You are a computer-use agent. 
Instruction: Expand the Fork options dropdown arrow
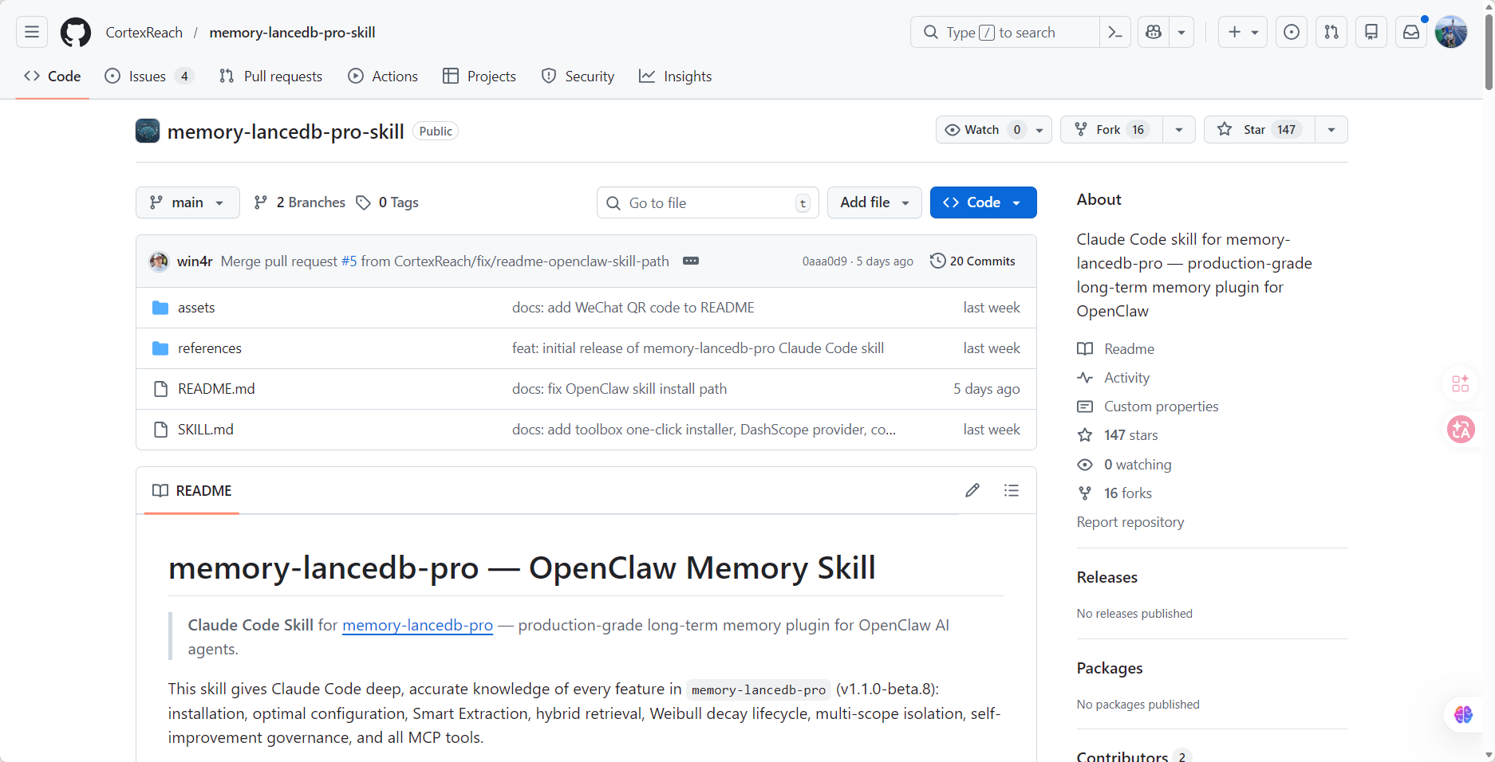coord(1179,130)
